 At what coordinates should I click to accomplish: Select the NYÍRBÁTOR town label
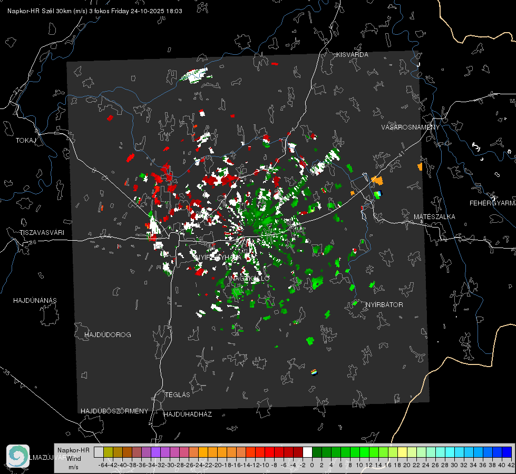click(x=384, y=305)
